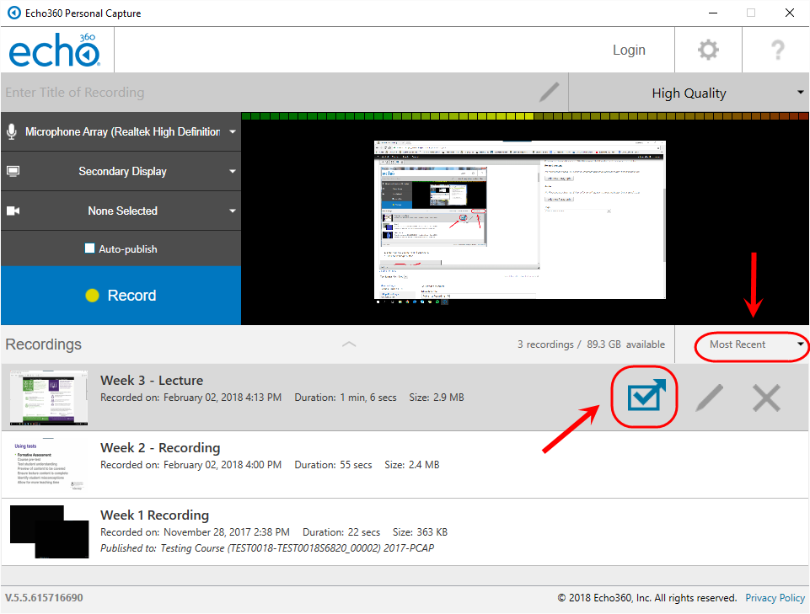Viewport: 810px width, 614px height.
Task: Select the Week 1 Recording title
Action: (x=154, y=515)
